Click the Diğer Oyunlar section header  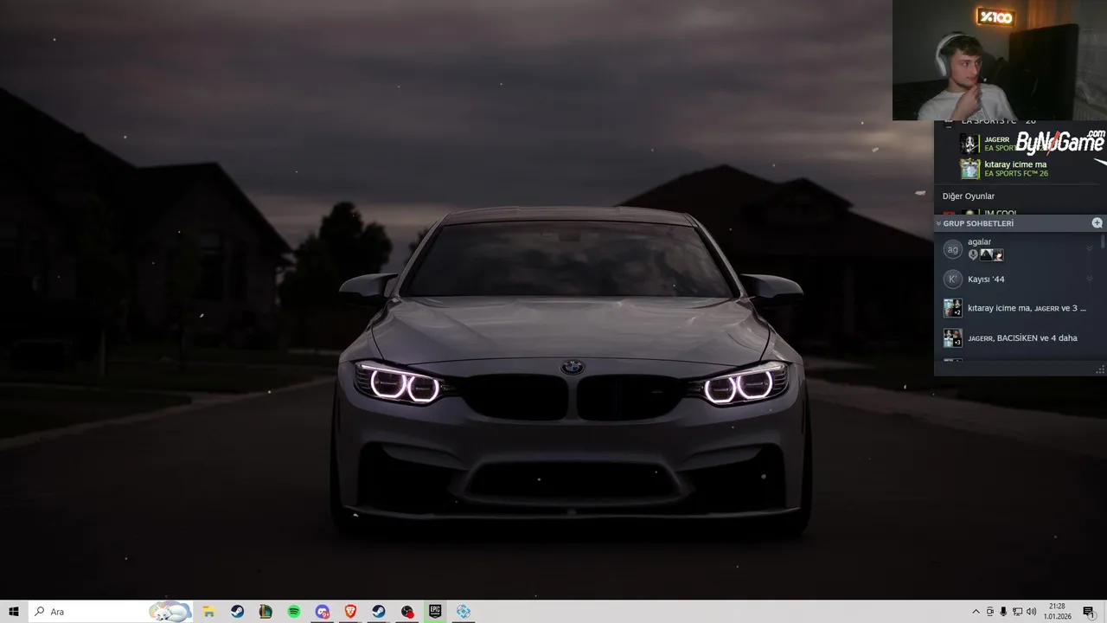[x=969, y=196]
